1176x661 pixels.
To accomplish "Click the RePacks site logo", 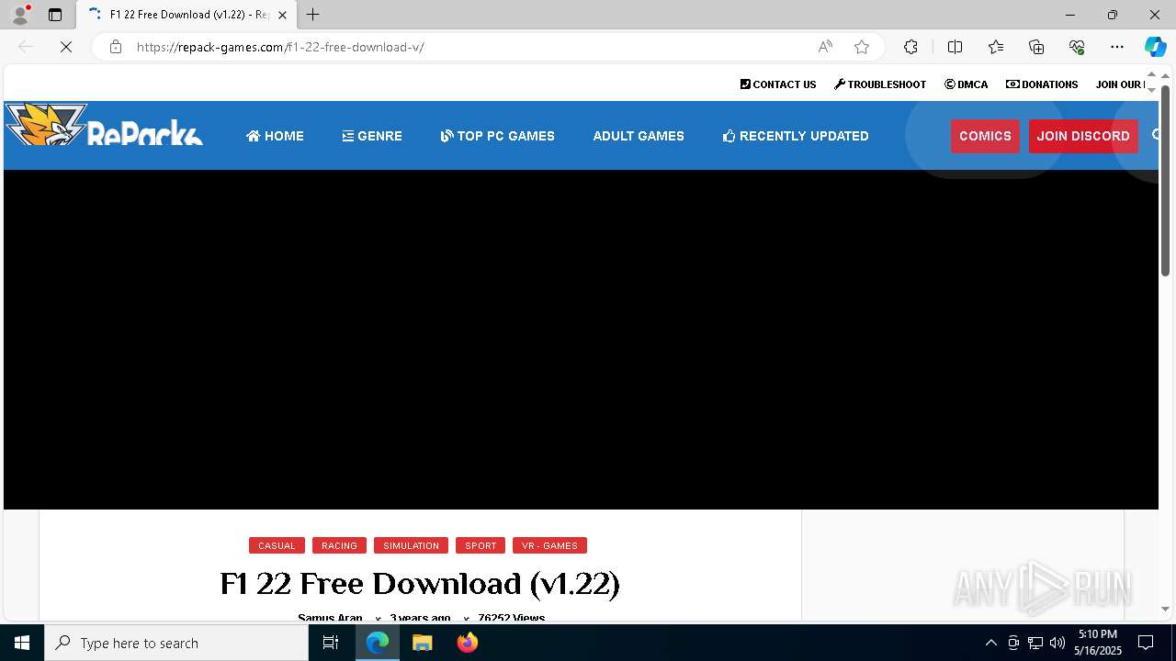I will pyautogui.click(x=104, y=125).
